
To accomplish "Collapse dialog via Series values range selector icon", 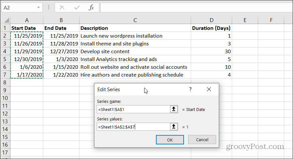I will tap(174, 127).
